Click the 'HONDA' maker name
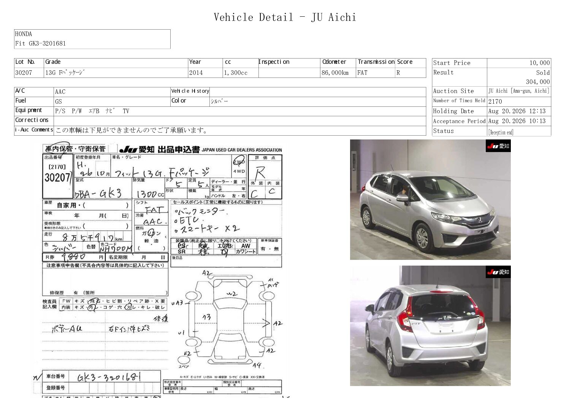The height and width of the screenshot is (402, 569). [x=24, y=34]
